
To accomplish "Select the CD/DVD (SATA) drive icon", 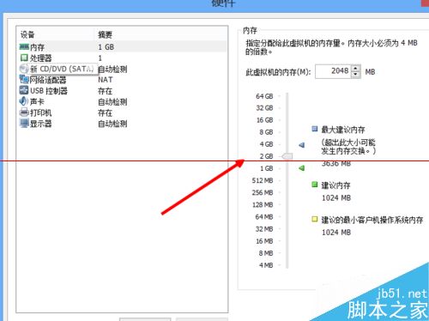I will point(24,69).
